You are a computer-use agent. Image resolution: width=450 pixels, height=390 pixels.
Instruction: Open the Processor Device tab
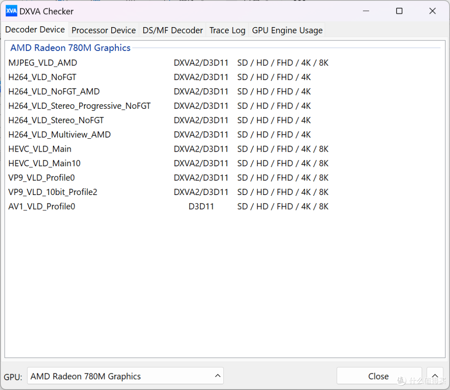pos(104,30)
